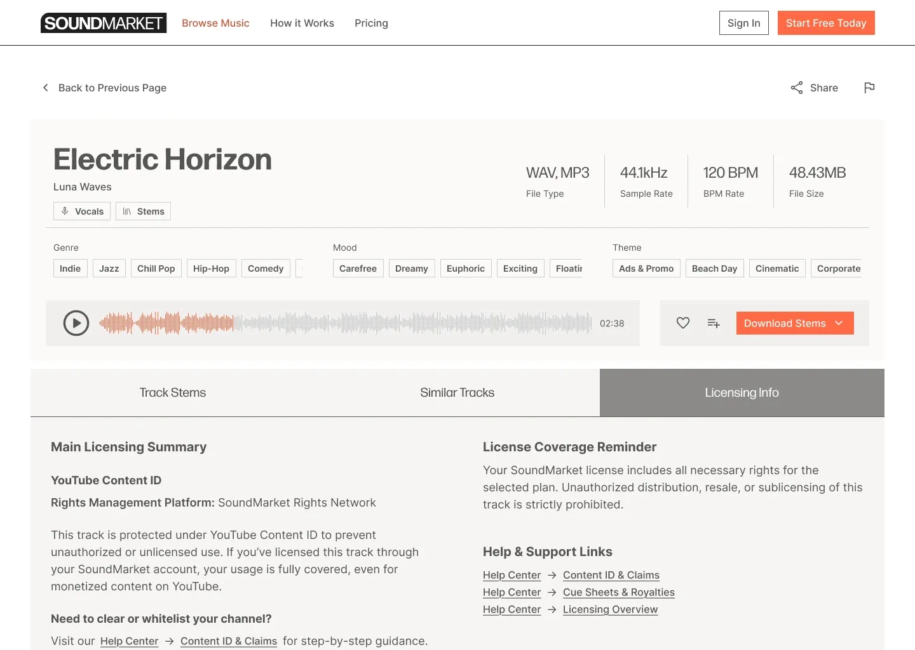Play the Electric Horizon track

tap(76, 323)
